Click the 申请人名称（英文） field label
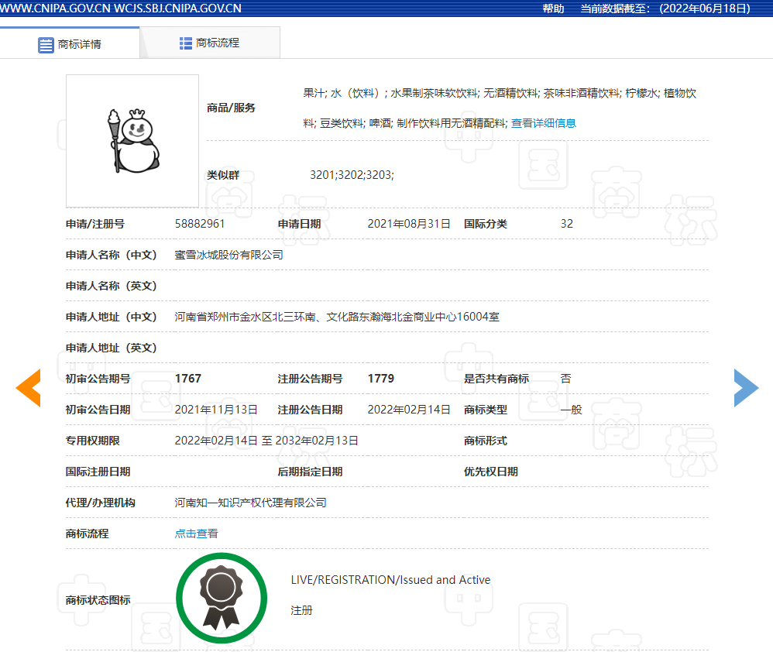This screenshot has height=652, width=773. click(111, 286)
